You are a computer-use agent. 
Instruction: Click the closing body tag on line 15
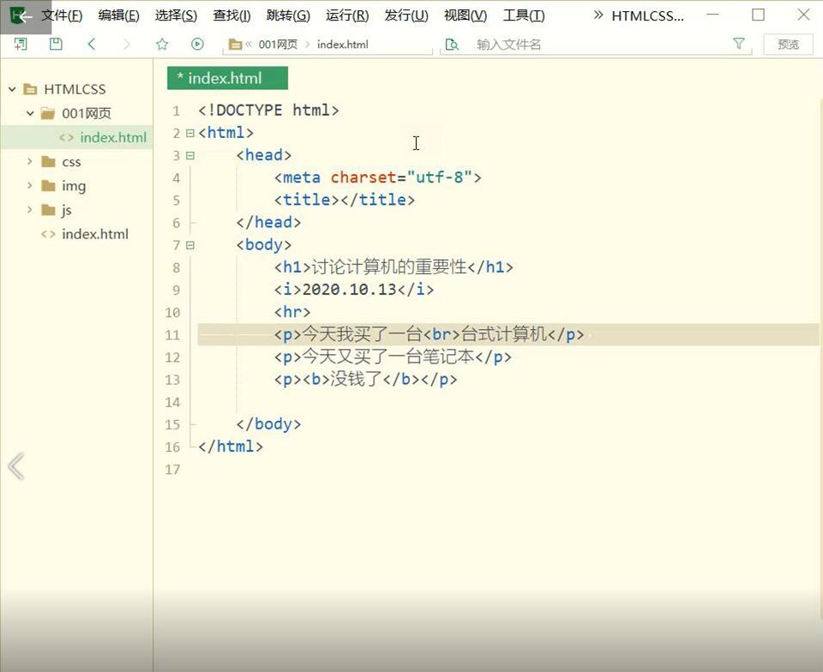268,424
